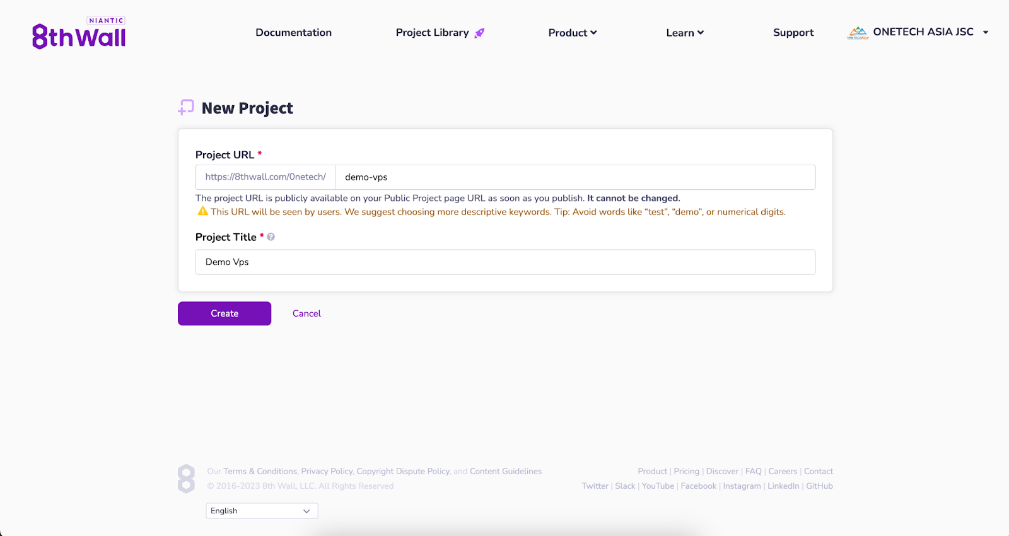
Task: Focus the Project URL input field
Action: click(x=574, y=177)
